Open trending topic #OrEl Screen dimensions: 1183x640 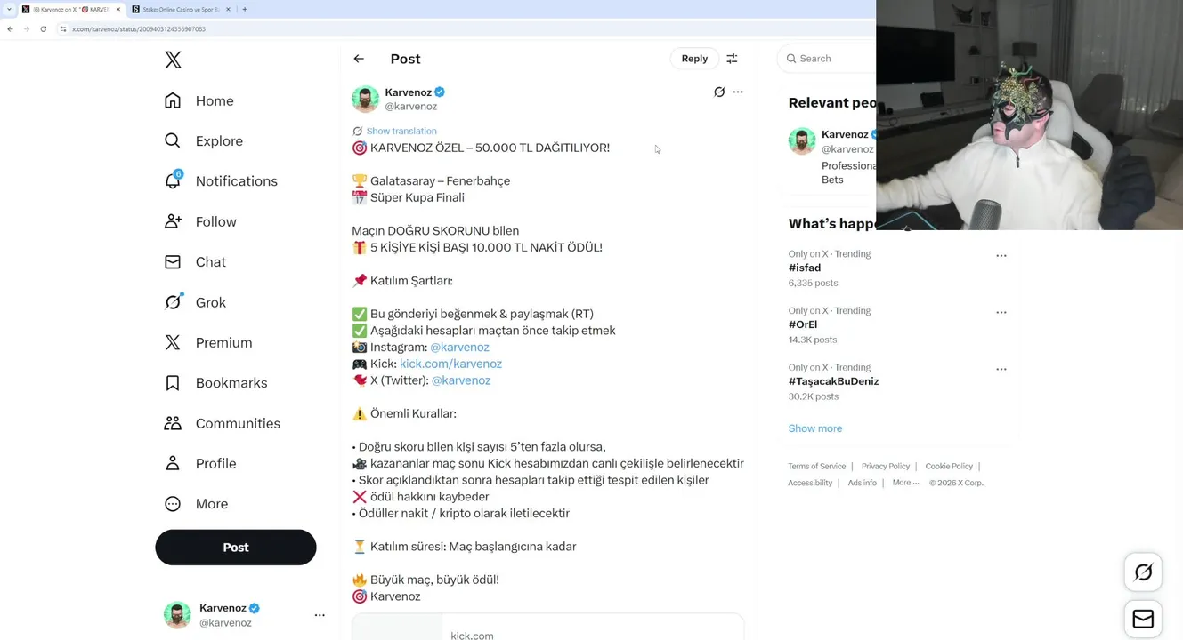tap(803, 324)
